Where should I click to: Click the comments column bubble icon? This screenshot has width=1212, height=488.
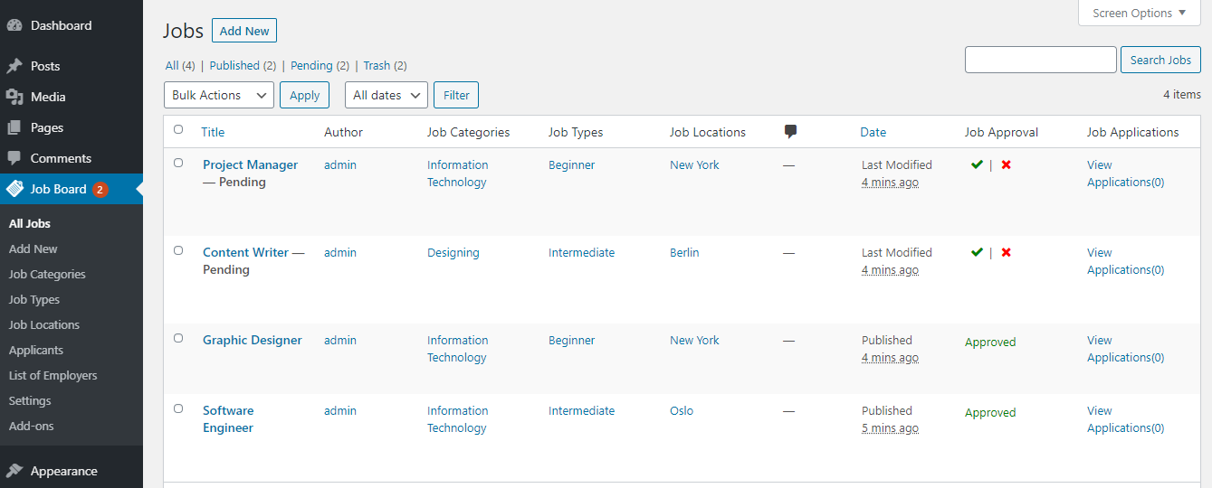(790, 132)
